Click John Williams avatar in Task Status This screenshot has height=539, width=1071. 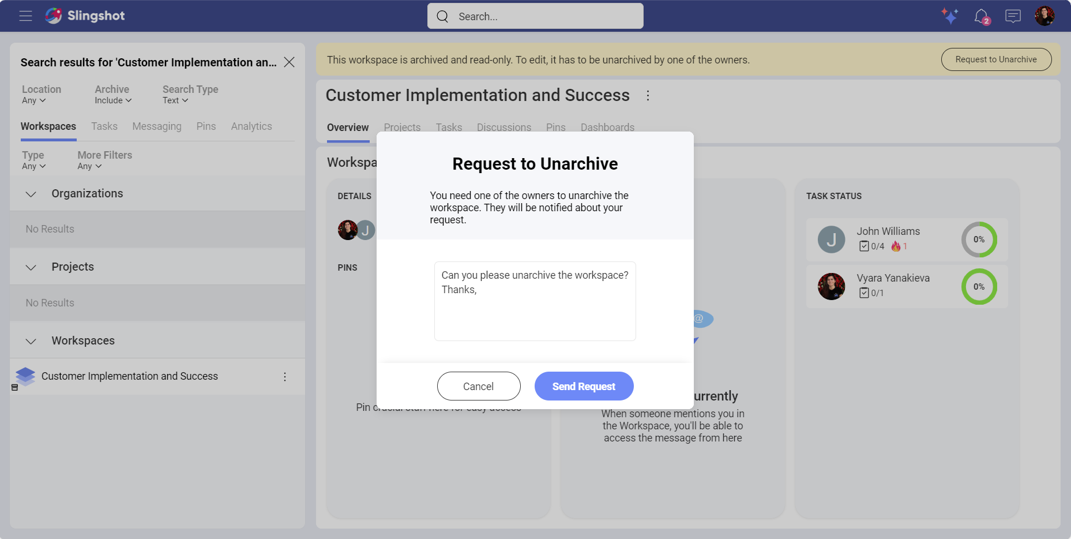(x=831, y=239)
